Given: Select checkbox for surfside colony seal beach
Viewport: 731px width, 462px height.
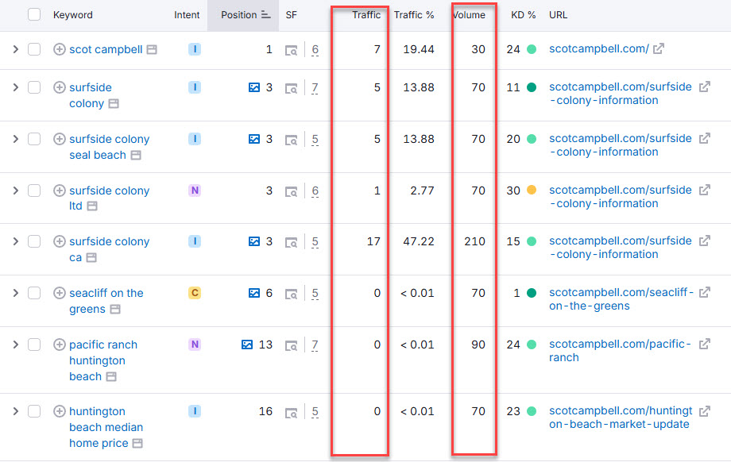Looking at the screenshot, I should click(x=34, y=139).
